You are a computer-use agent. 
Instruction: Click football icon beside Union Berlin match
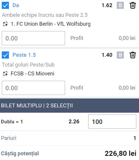click(5, 24)
